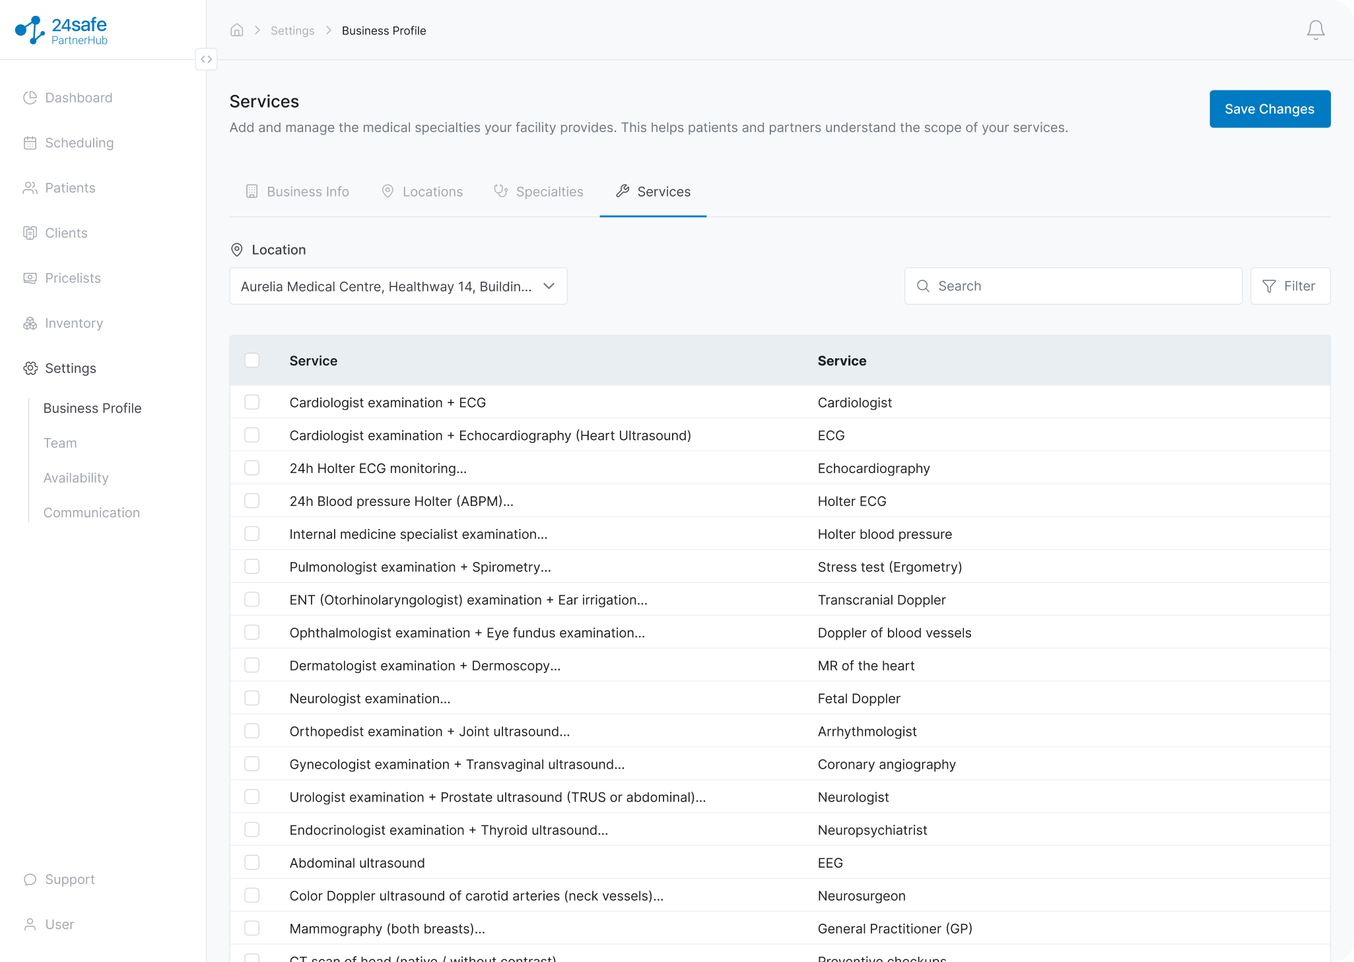Open the Filter options

click(x=1290, y=286)
